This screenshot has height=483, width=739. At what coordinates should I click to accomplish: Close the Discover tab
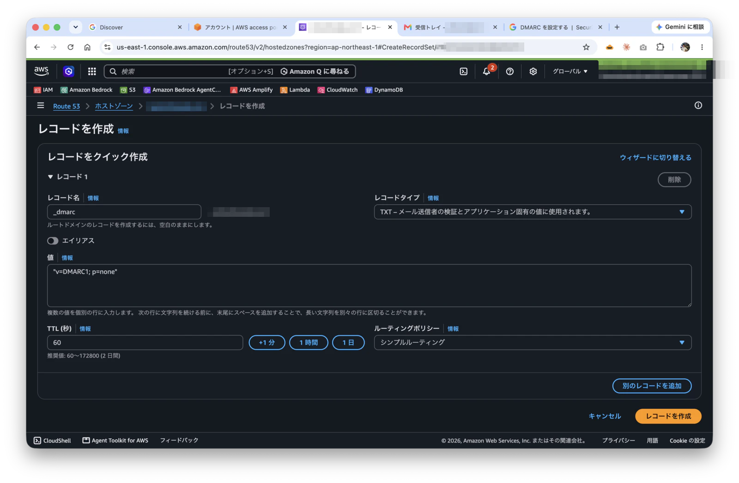point(180,27)
